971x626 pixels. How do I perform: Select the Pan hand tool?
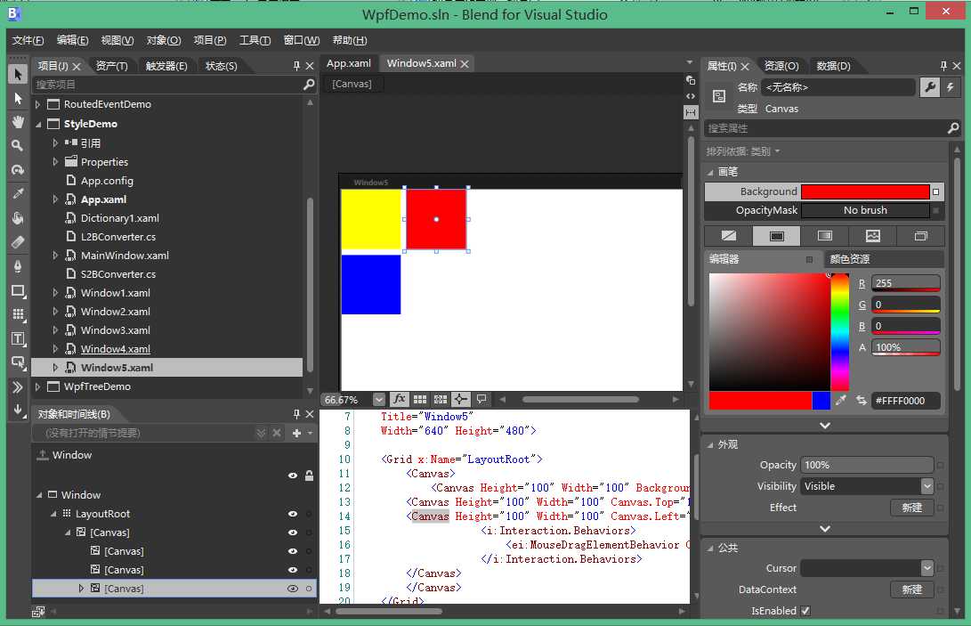pyautogui.click(x=18, y=122)
